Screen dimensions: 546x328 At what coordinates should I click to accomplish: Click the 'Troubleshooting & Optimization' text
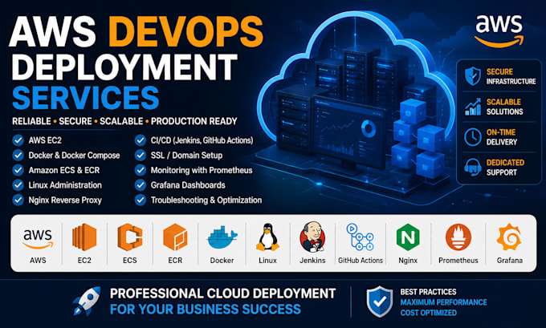pyautogui.click(x=206, y=200)
